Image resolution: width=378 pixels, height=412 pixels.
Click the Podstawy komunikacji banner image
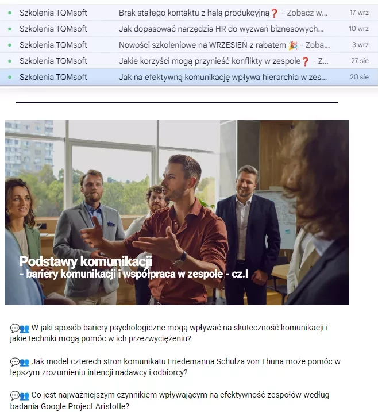[x=177, y=212]
